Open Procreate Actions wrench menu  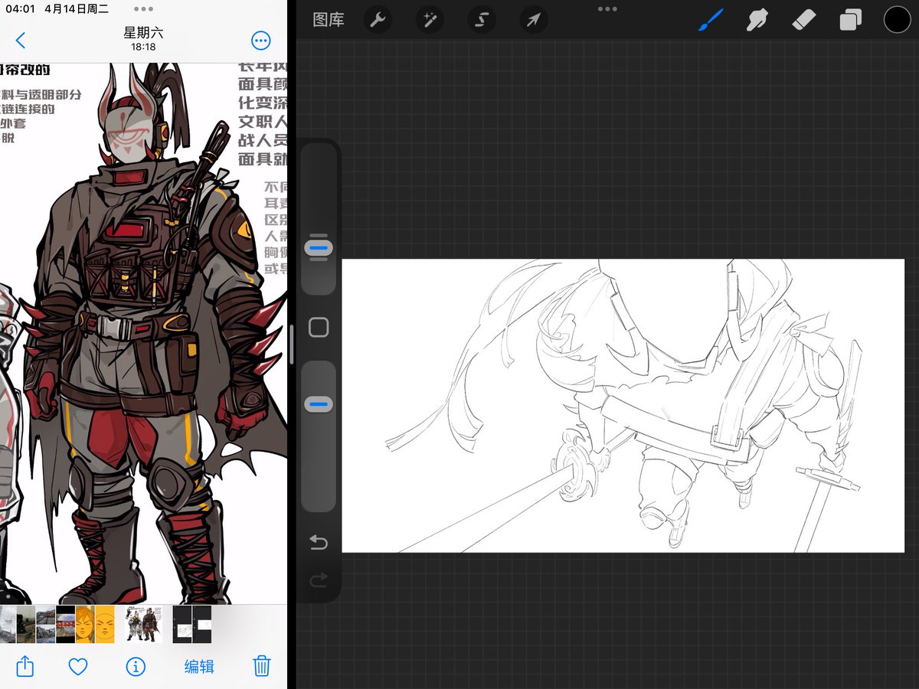click(377, 20)
